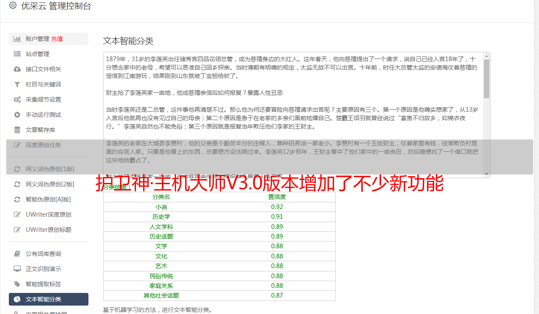
Task: Open 公有词库查询 page
Action: click(48, 254)
